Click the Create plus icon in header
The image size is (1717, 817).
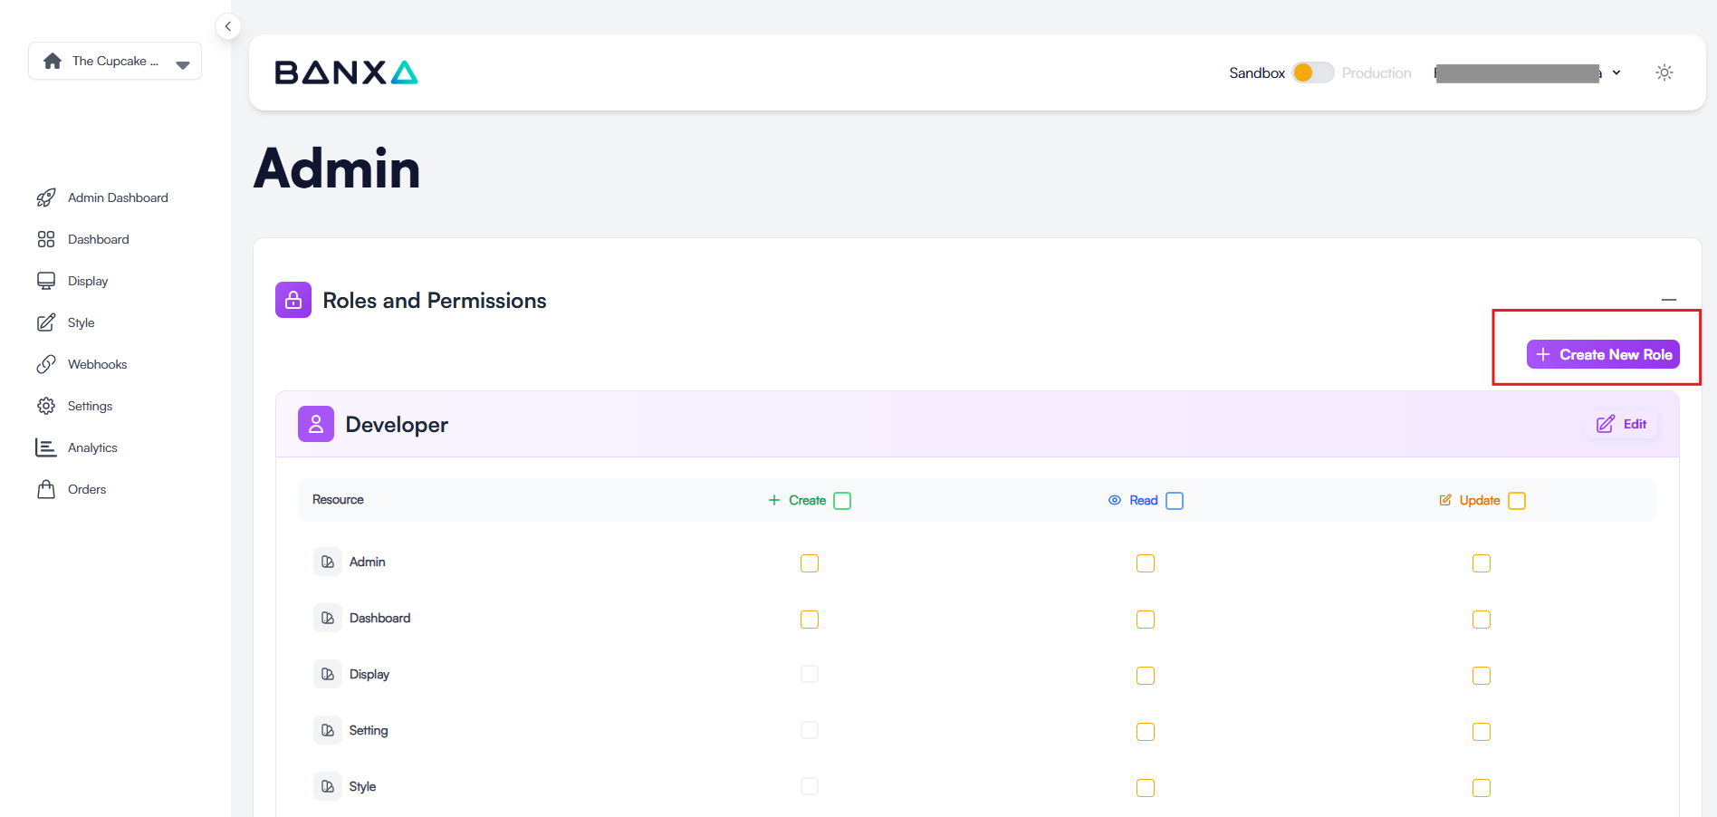774,500
